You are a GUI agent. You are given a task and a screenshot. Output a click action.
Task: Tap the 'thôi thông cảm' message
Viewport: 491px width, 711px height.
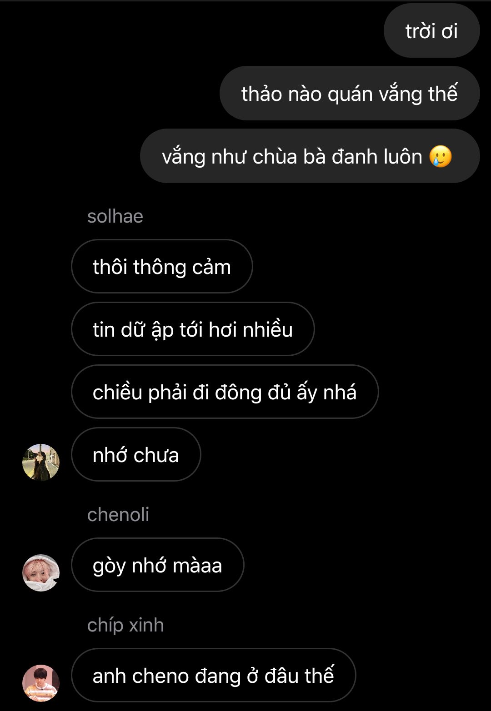162,266
